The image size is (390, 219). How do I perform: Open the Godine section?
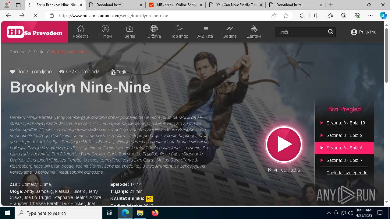[230, 32]
